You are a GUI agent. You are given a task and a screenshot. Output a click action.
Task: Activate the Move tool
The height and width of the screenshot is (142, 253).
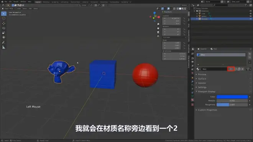click(x=4, y=23)
